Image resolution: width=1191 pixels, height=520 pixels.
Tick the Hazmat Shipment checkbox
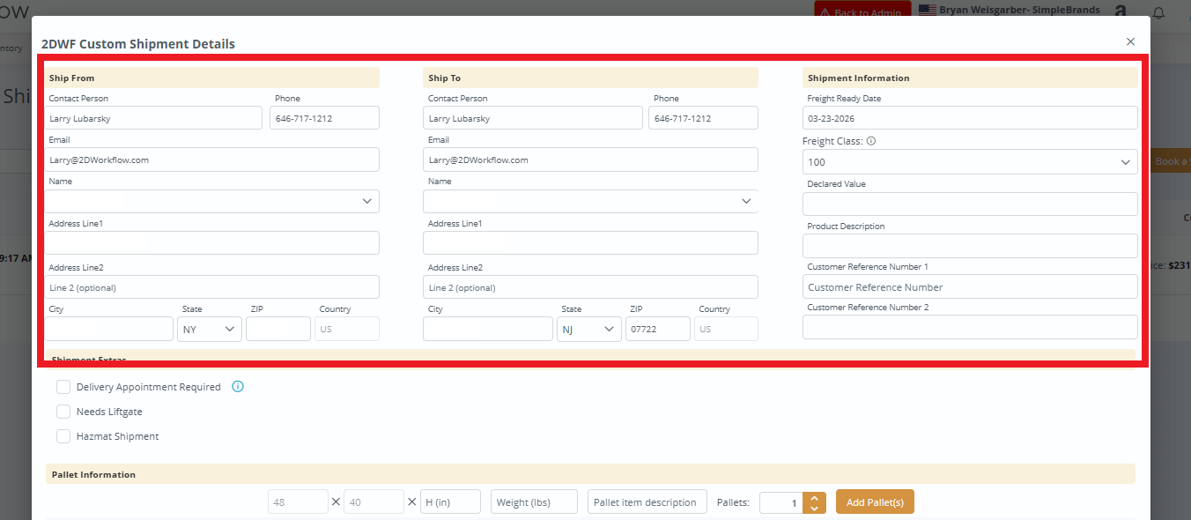63,436
